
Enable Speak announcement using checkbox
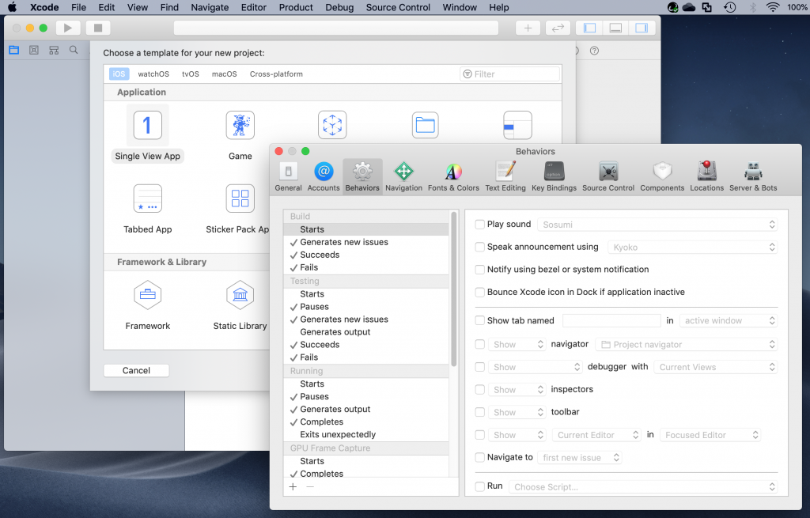click(480, 247)
